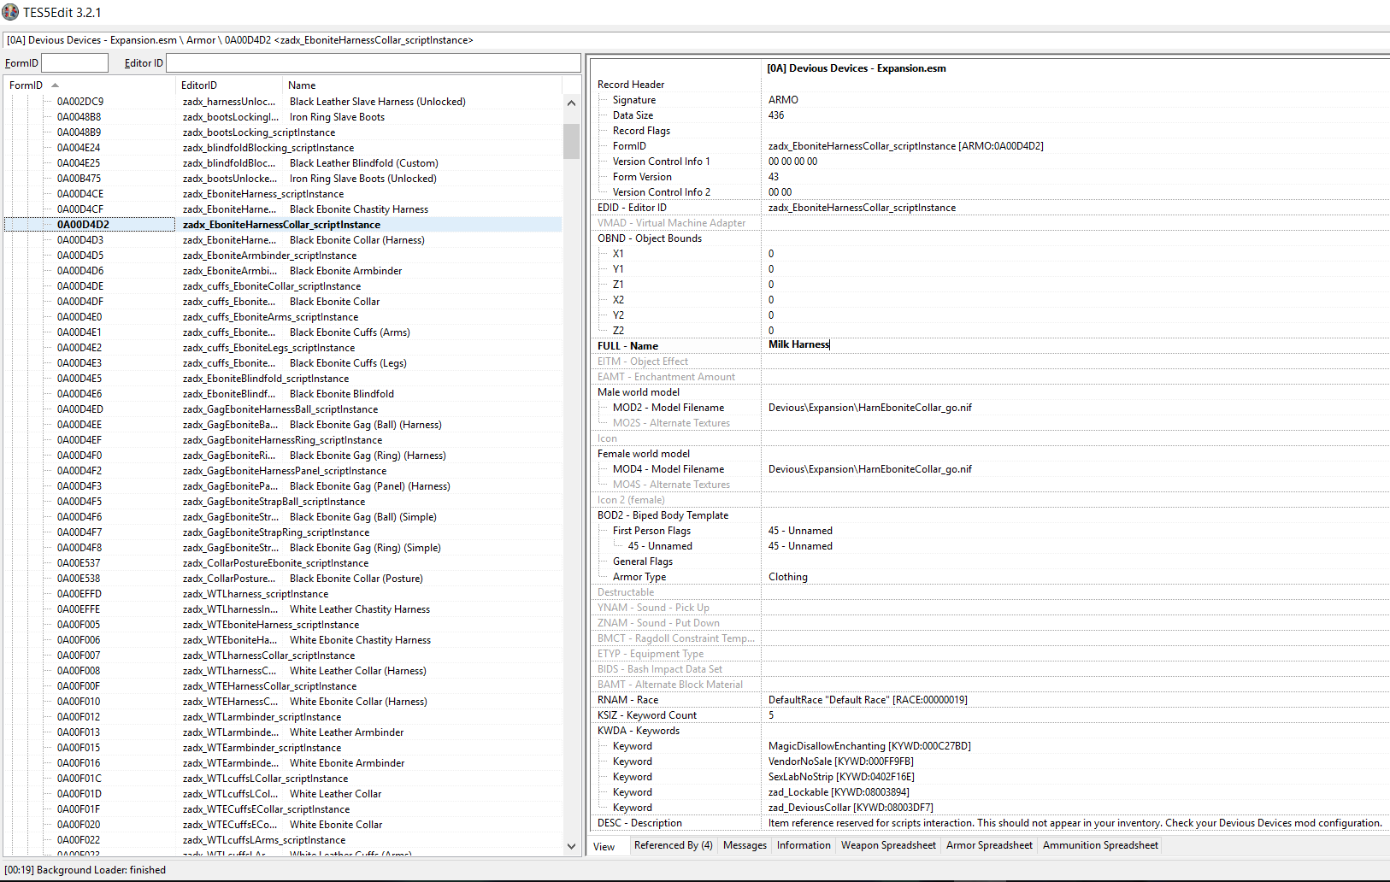Viewport: 1390px width, 882px height.
Task: Click the BOD2 - Biped Body Template row
Action: [x=990, y=515]
